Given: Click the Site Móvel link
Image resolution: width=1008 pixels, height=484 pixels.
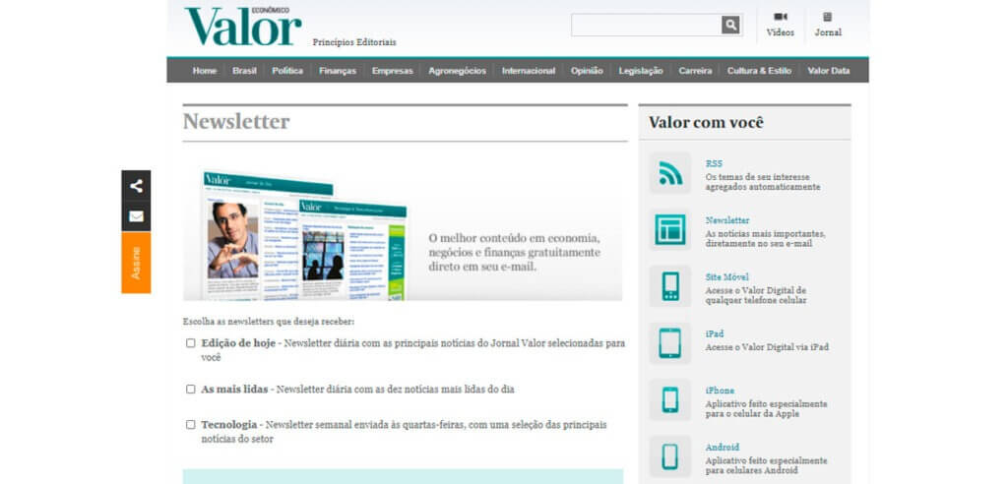Looking at the screenshot, I should tap(727, 277).
